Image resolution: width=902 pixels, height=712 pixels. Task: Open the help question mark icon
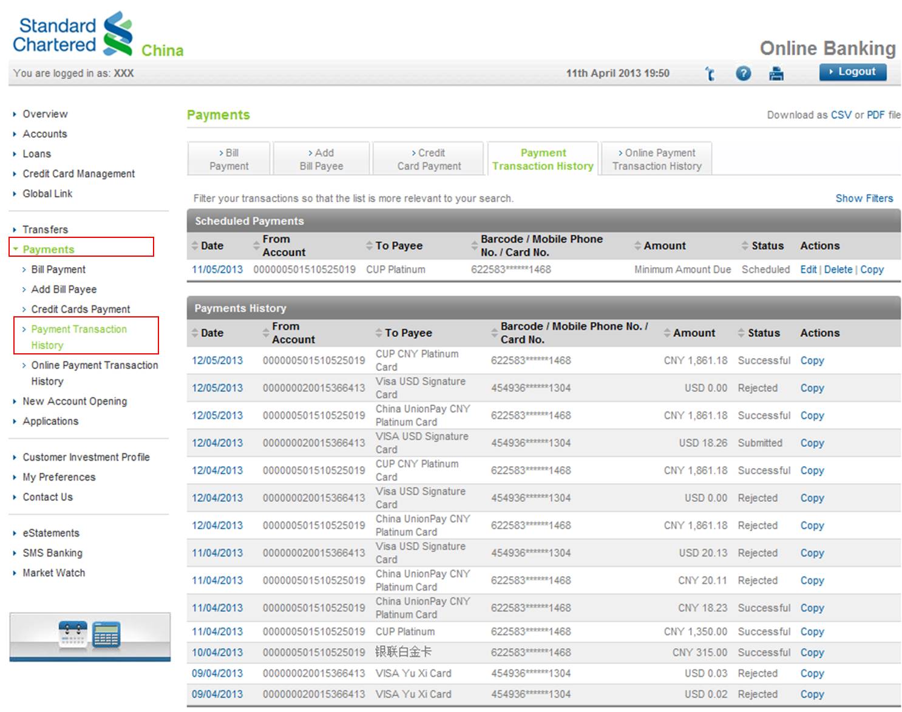[x=743, y=73]
